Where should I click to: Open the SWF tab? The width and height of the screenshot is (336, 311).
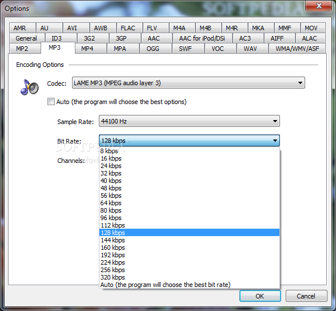coord(188,49)
